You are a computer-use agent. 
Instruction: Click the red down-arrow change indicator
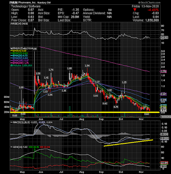point(135,10)
